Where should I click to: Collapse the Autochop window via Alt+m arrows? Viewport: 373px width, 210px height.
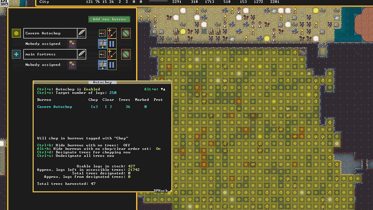coord(155,89)
